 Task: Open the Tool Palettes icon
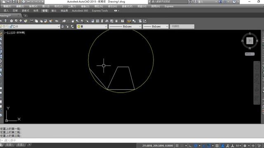click(x=102, y=21)
